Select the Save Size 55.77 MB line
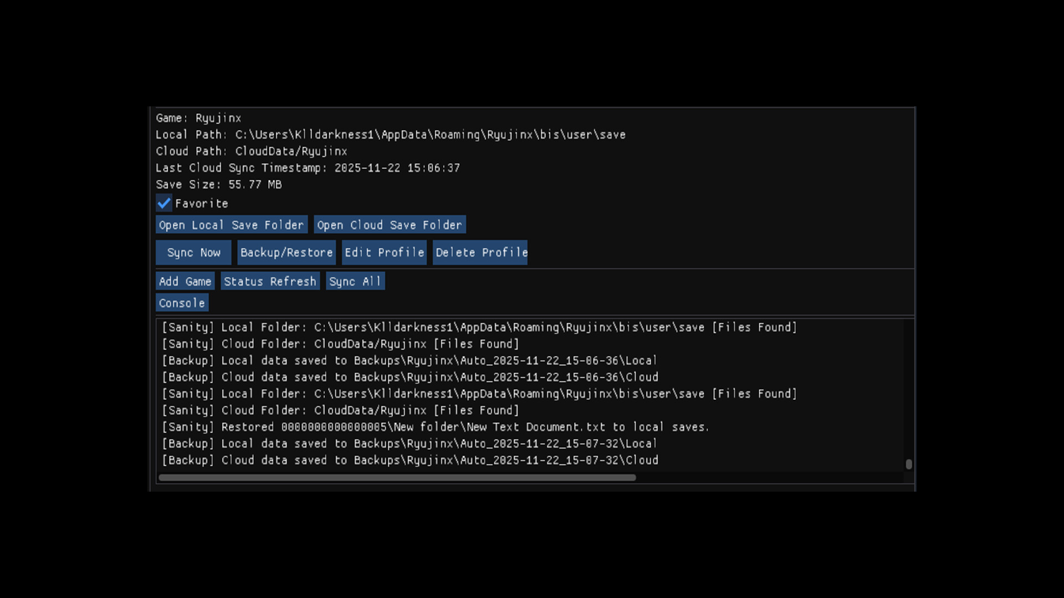The height and width of the screenshot is (598, 1064). coord(219,184)
